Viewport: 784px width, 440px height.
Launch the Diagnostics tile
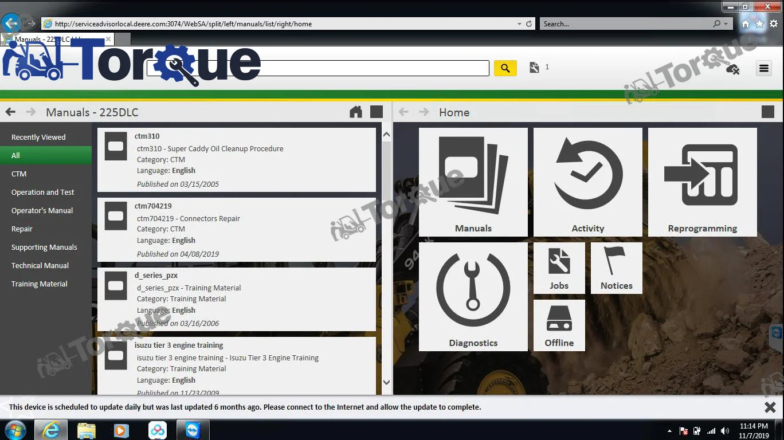473,297
